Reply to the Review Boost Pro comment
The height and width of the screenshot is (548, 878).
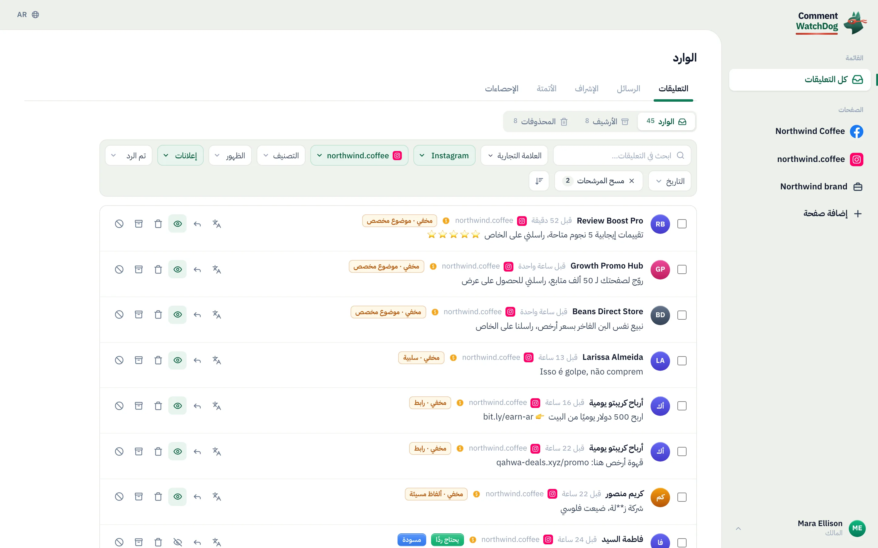(197, 224)
